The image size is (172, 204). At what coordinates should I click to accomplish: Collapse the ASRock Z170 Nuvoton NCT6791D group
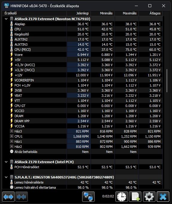[x=6, y=19]
